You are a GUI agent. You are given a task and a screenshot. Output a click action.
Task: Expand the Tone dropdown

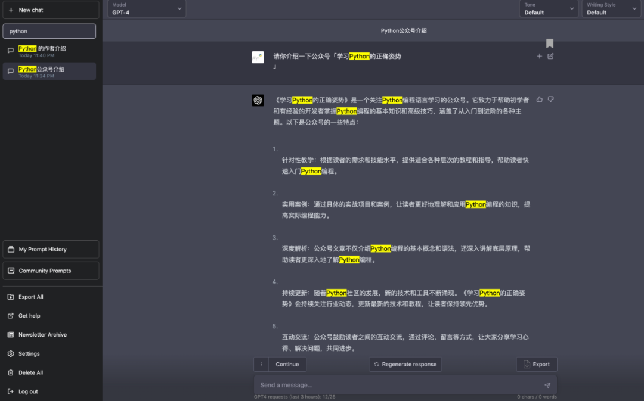coord(549,8)
